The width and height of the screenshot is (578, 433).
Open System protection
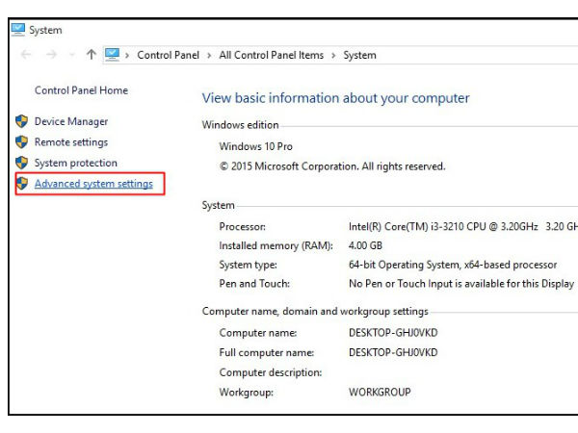(x=76, y=163)
